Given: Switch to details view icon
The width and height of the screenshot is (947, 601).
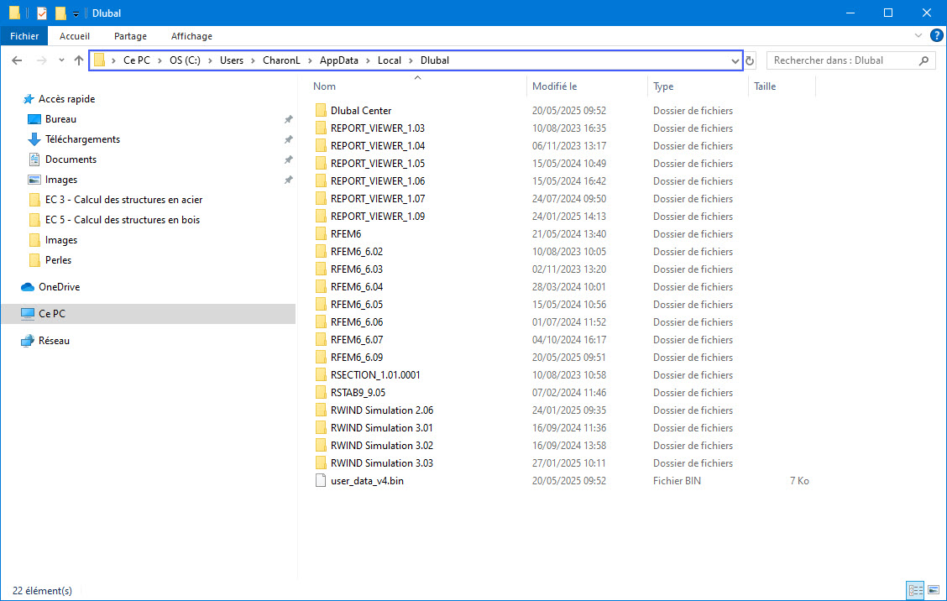Looking at the screenshot, I should [916, 589].
